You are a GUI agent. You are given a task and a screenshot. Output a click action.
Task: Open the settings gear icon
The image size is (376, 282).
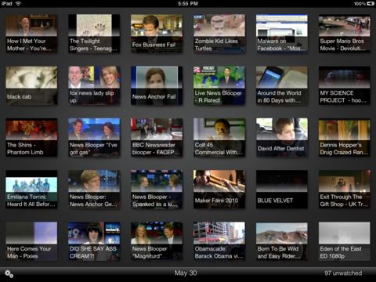9,274
